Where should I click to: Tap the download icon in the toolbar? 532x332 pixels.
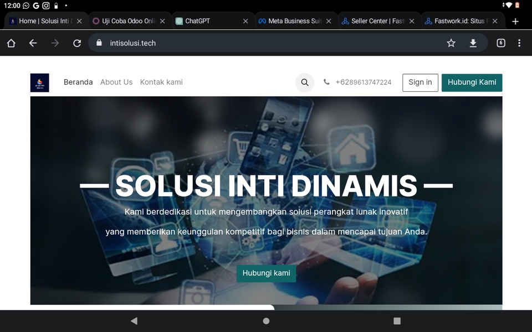tap(473, 43)
